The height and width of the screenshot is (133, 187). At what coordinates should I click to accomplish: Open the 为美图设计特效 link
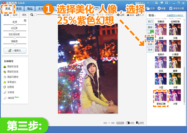pyautogui.click(x=175, y=16)
